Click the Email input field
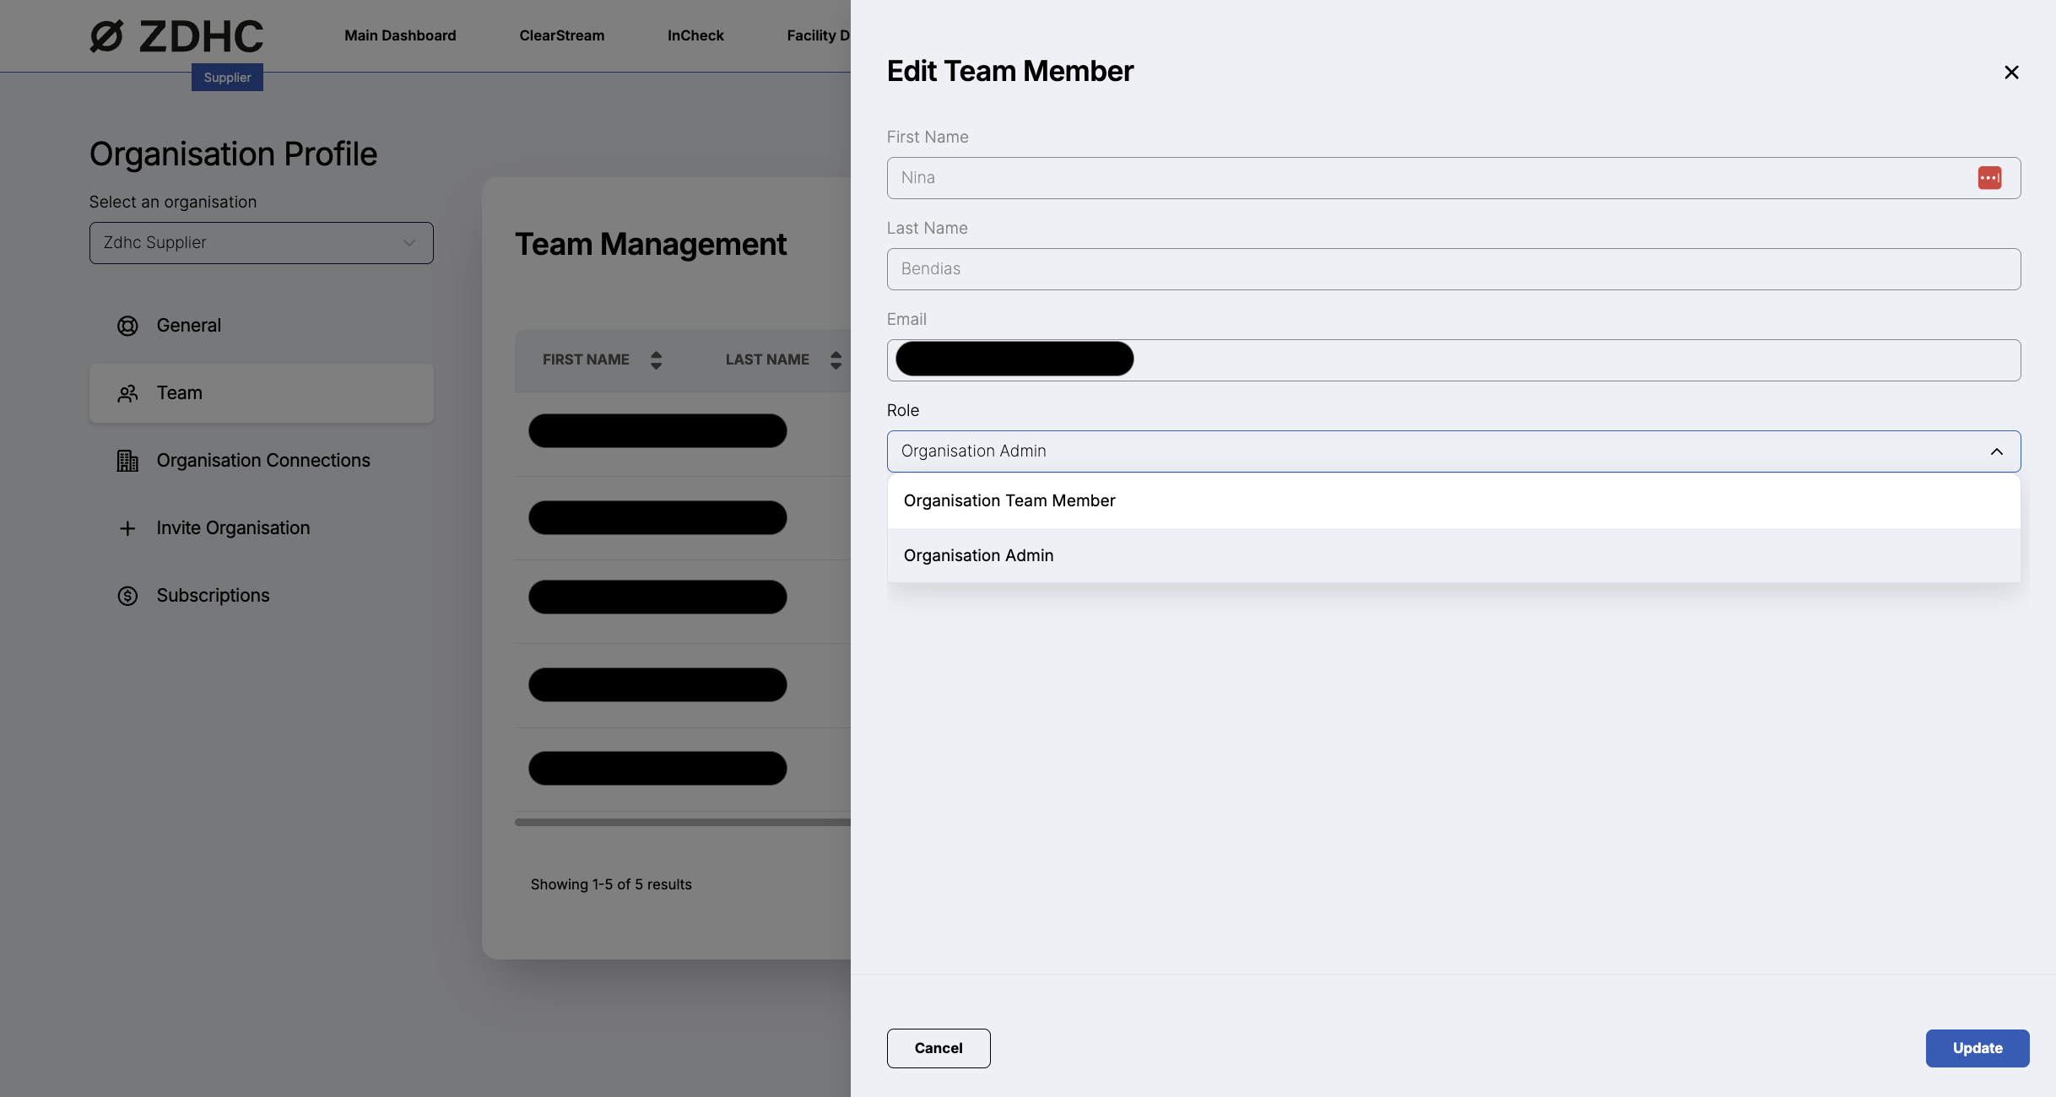2056x1097 pixels. tap(1453, 360)
